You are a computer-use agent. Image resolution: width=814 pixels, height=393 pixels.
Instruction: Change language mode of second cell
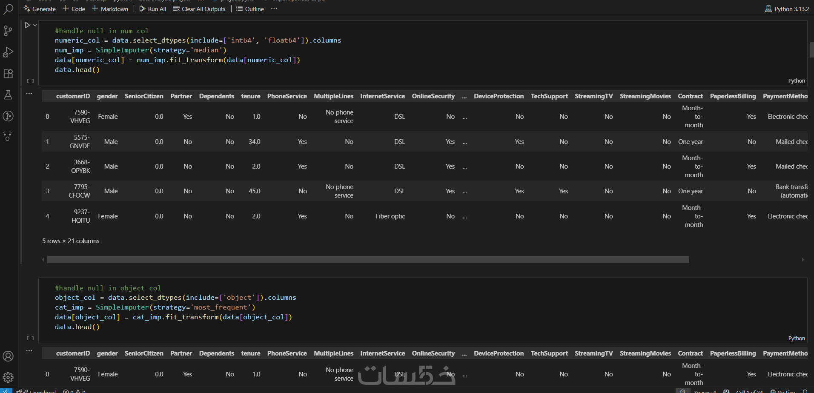coord(797,338)
